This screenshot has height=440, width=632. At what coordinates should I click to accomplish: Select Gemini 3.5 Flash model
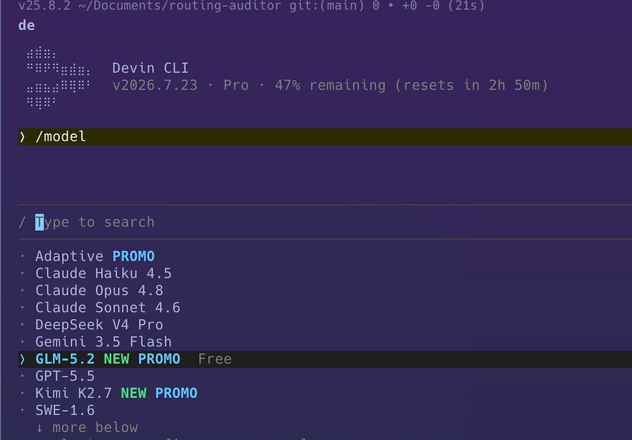[104, 342]
